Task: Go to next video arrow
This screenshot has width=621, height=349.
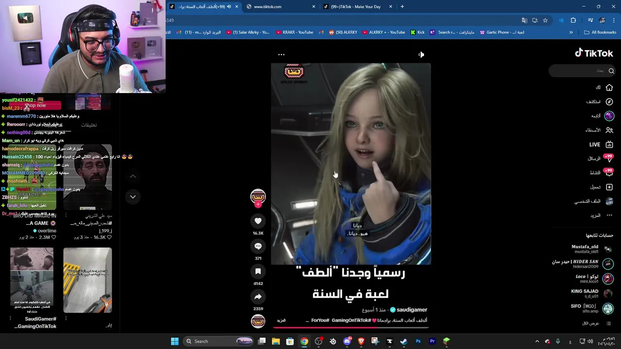Action: pyautogui.click(x=132, y=197)
